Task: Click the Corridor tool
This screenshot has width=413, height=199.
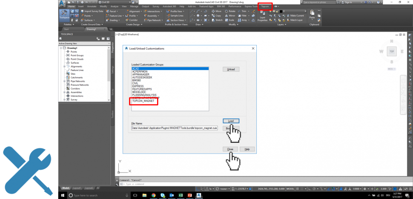Action: [x=131, y=20]
